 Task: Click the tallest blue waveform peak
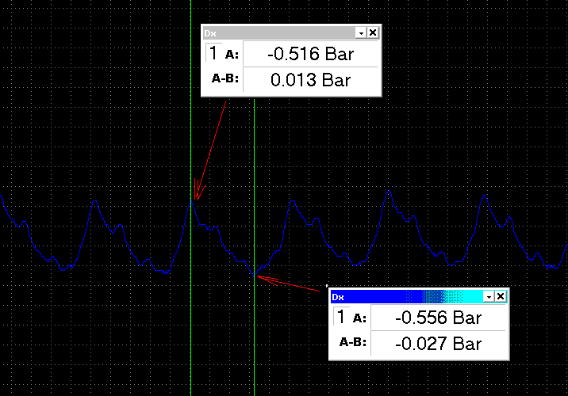[x=389, y=191]
